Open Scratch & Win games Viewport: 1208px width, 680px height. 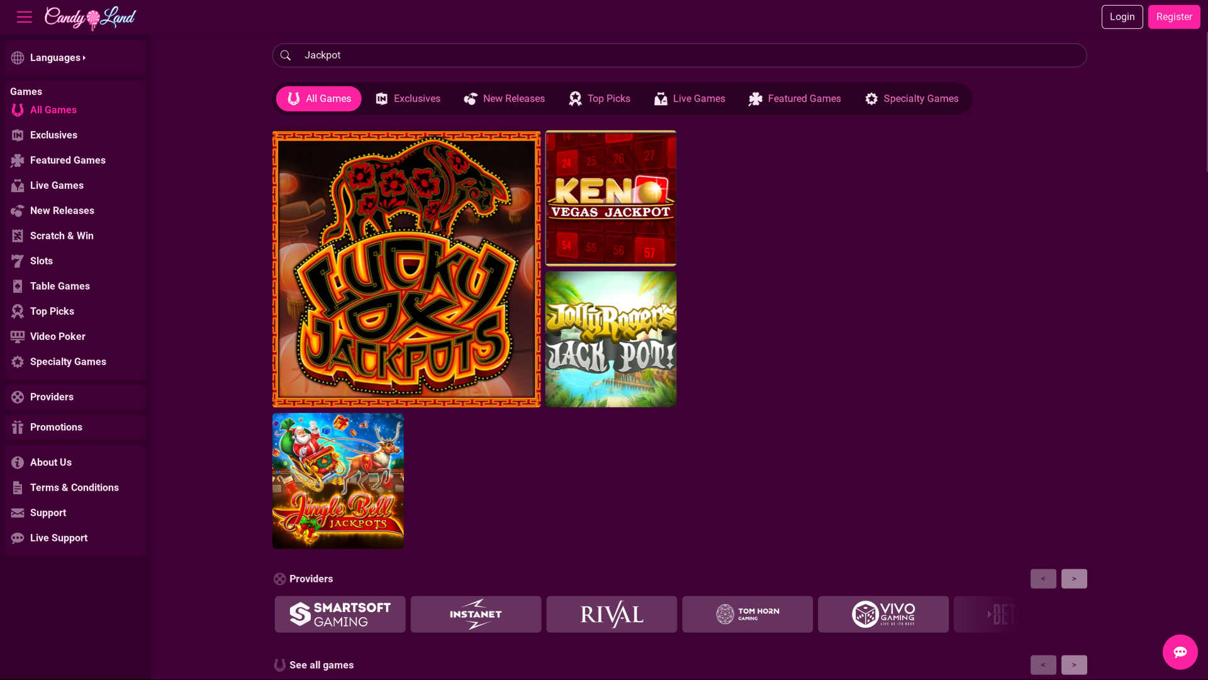(x=60, y=235)
